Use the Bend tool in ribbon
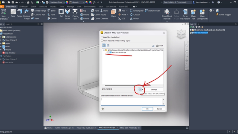This screenshot has height=134, width=238. [x=52, y=11]
